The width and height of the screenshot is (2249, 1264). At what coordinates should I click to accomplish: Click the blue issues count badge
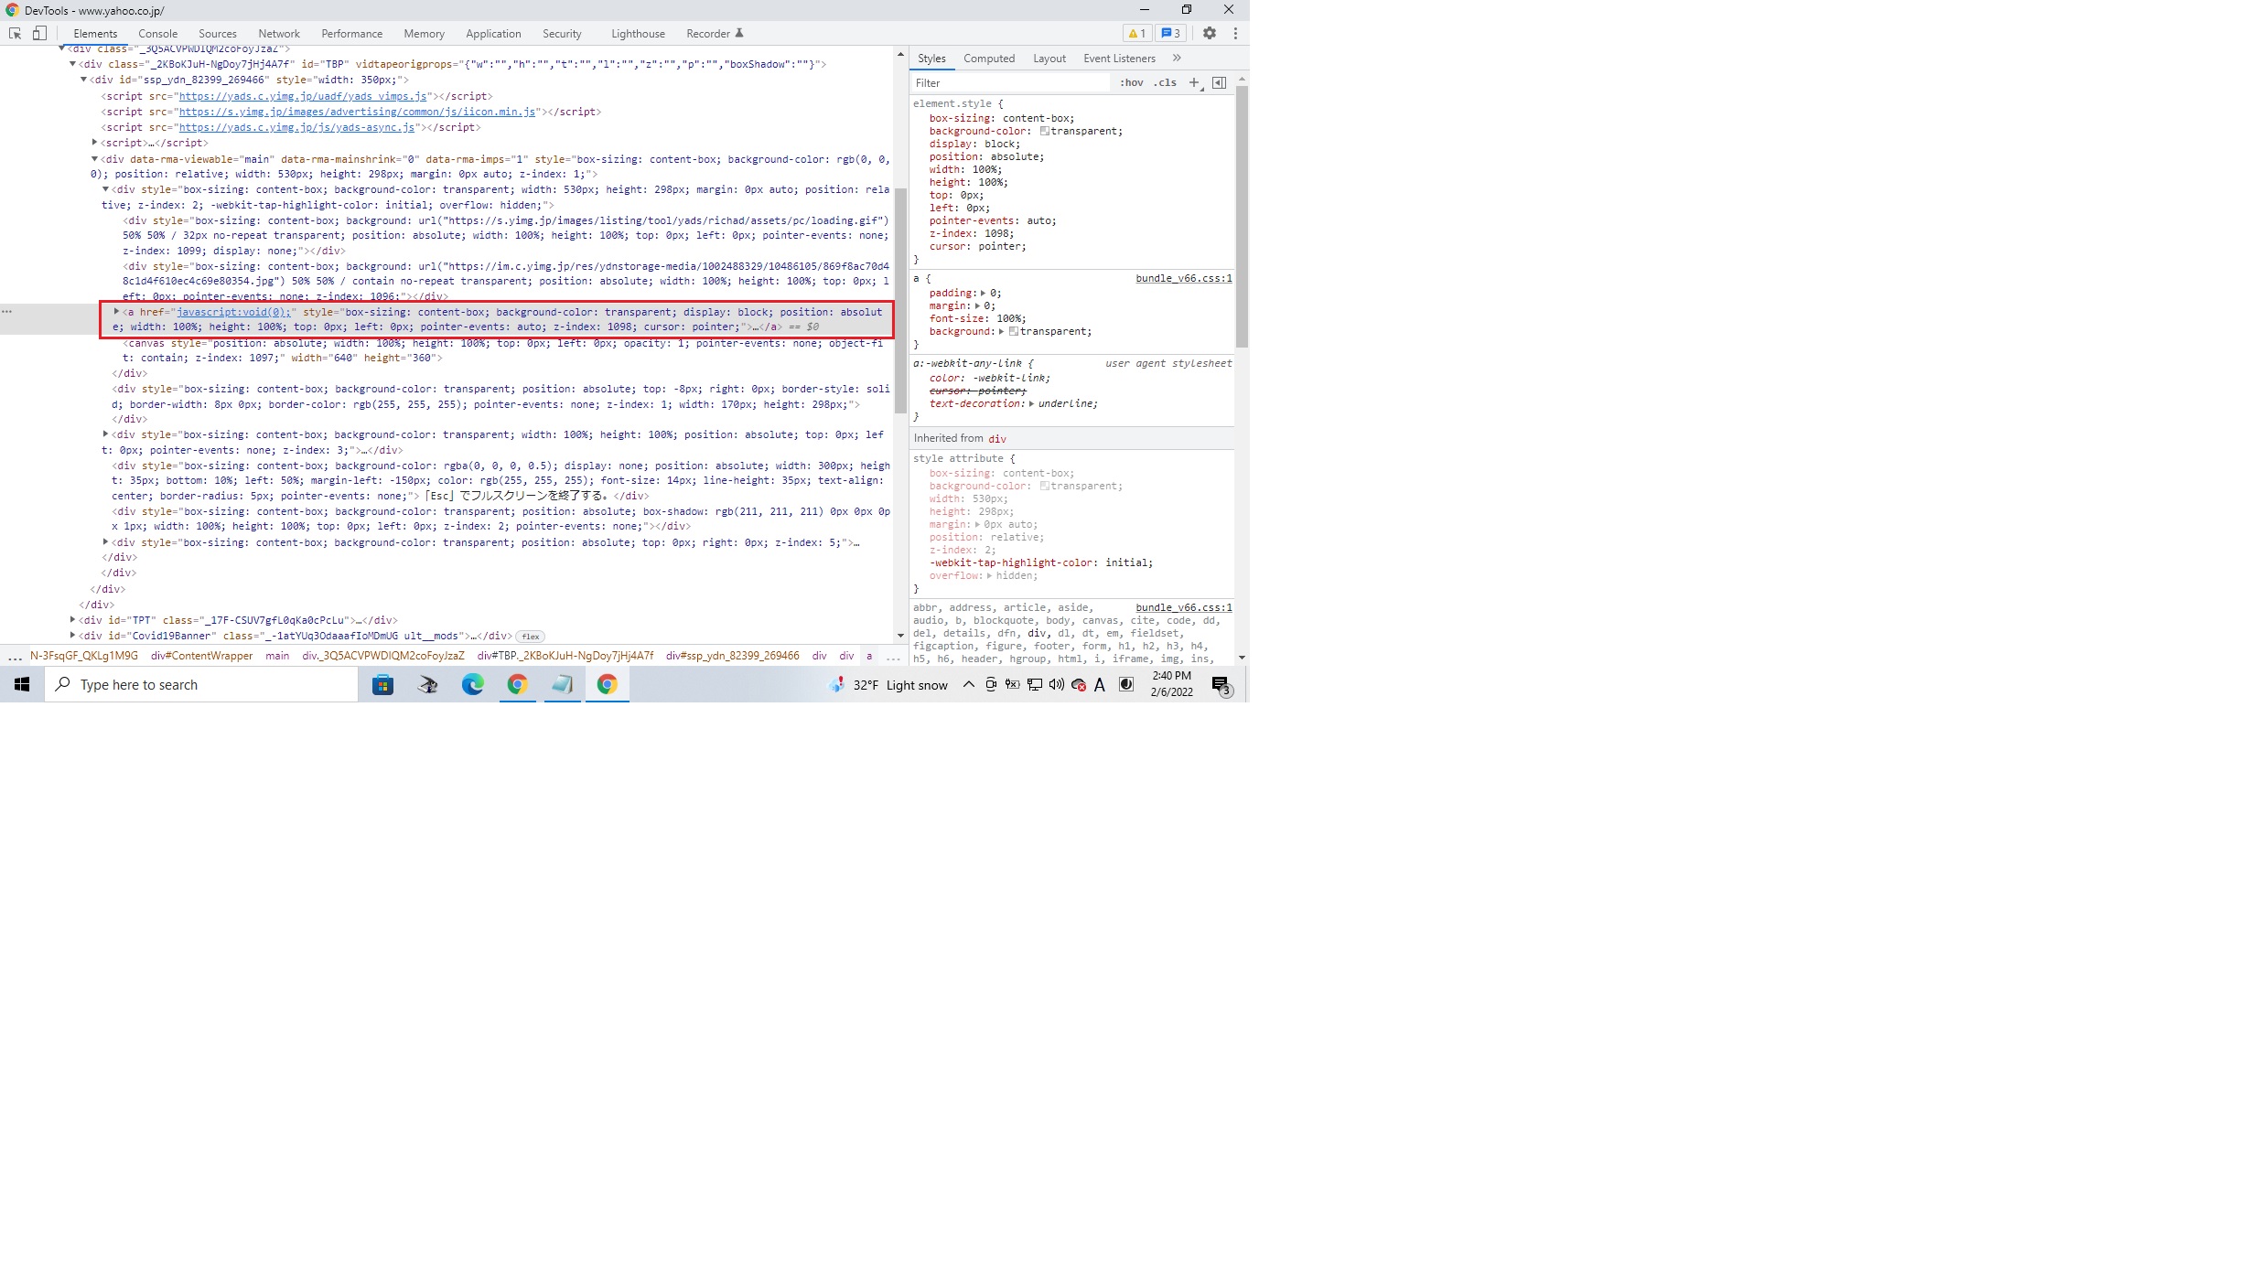pos(1170,33)
